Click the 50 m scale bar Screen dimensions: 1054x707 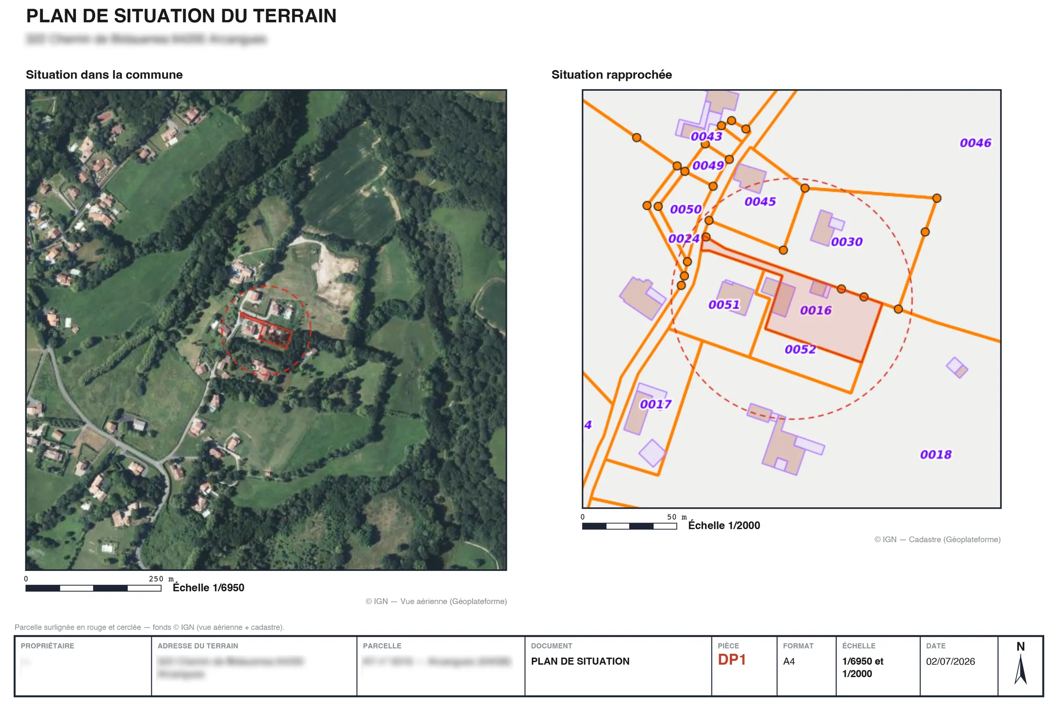630,526
